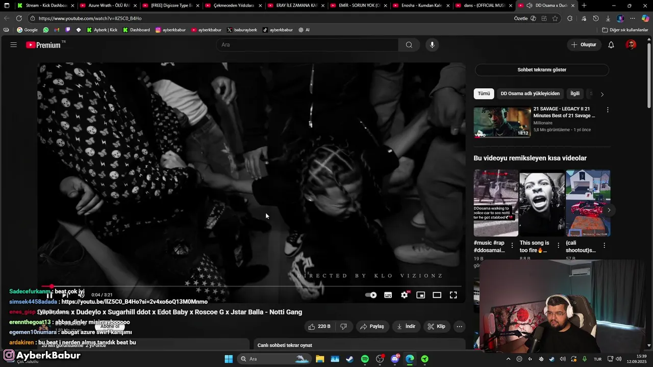The width and height of the screenshot is (653, 367).
Task: Open Discord from the taskbar
Action: coord(395,359)
